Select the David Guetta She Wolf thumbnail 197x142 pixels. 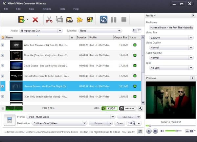coord(16,66)
